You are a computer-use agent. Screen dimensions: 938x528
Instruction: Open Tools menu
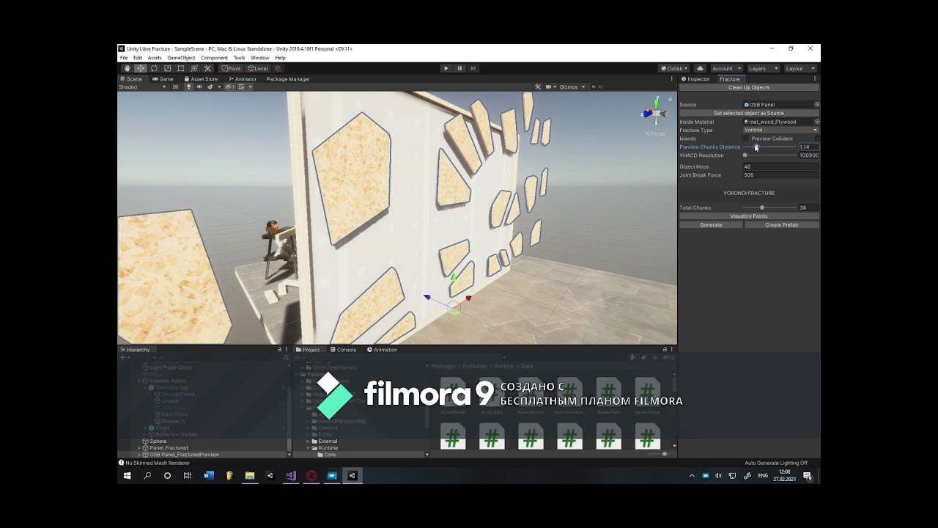(x=239, y=58)
